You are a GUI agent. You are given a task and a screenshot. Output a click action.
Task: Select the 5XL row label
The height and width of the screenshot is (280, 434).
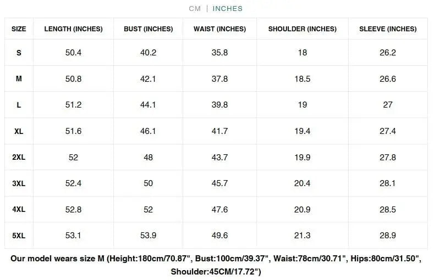pos(19,236)
